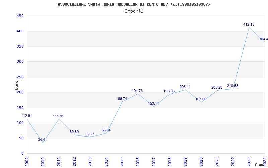Click the x-axis year 2009
This screenshot has width=268, height=168.
tap(27, 162)
